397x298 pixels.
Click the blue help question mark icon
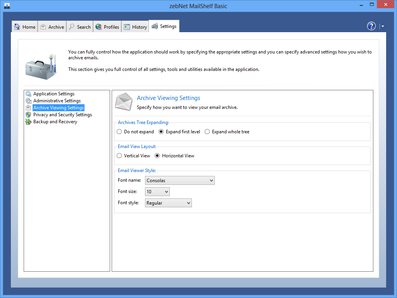click(371, 26)
